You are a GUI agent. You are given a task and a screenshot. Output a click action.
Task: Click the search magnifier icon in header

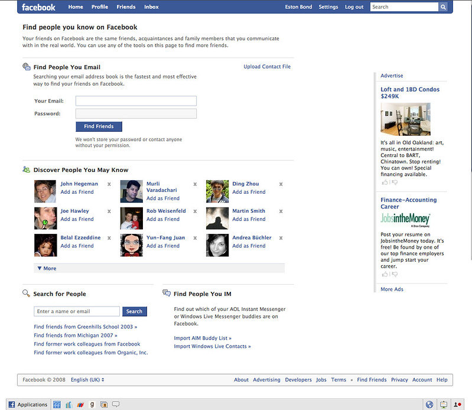pos(443,7)
